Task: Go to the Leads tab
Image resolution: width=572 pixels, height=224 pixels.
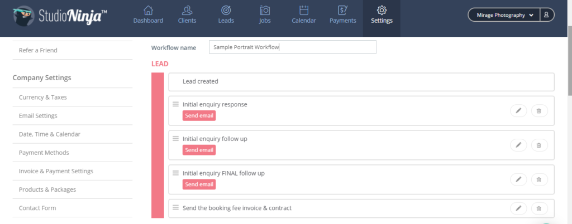Action: 226,15
